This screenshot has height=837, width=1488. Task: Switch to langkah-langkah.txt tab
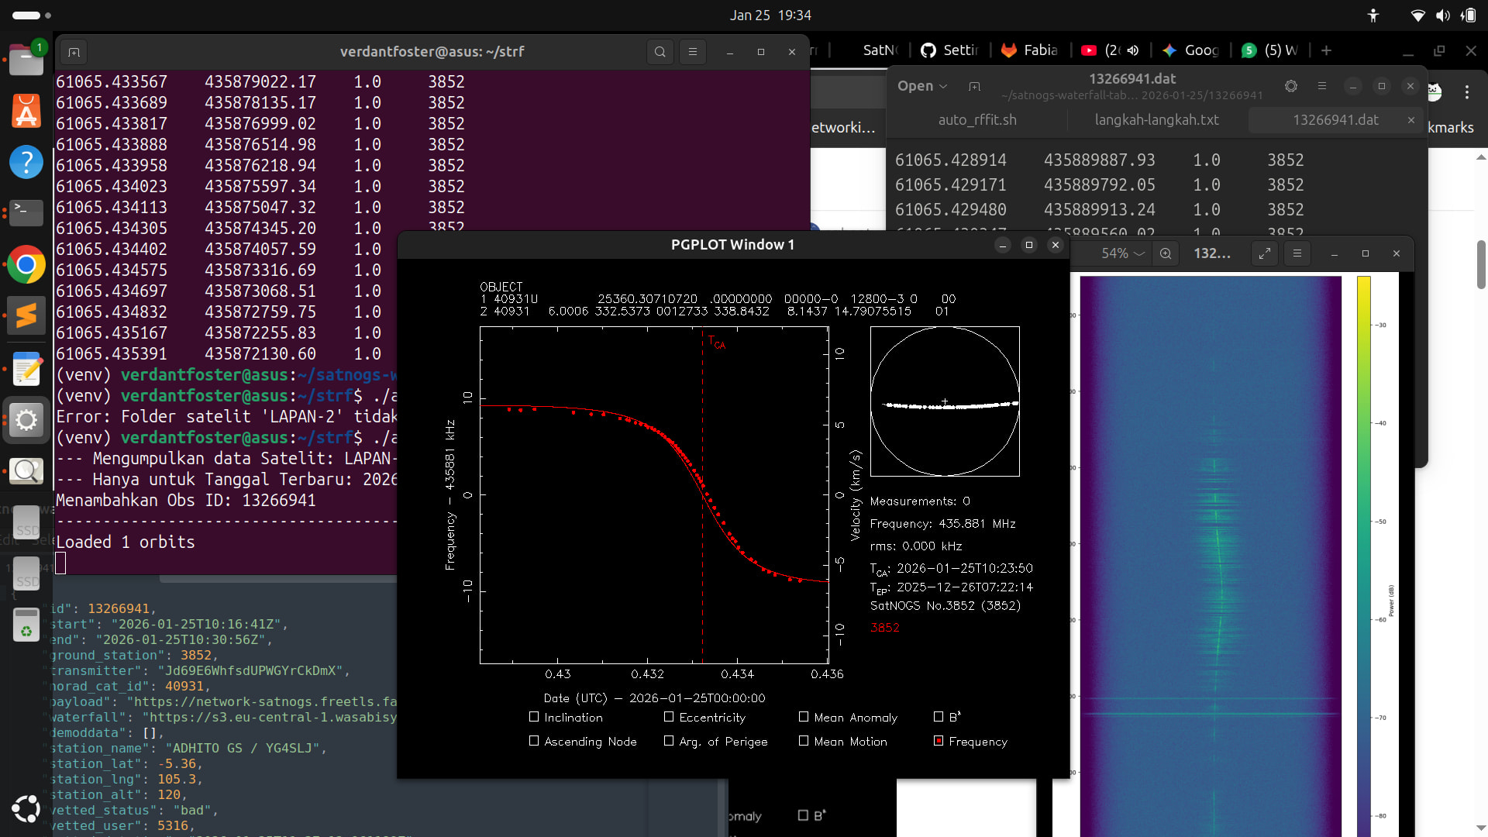tap(1156, 120)
